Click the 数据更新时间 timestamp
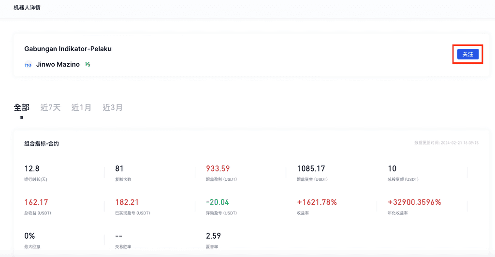Image resolution: width=495 pixels, height=257 pixels. [x=446, y=143]
